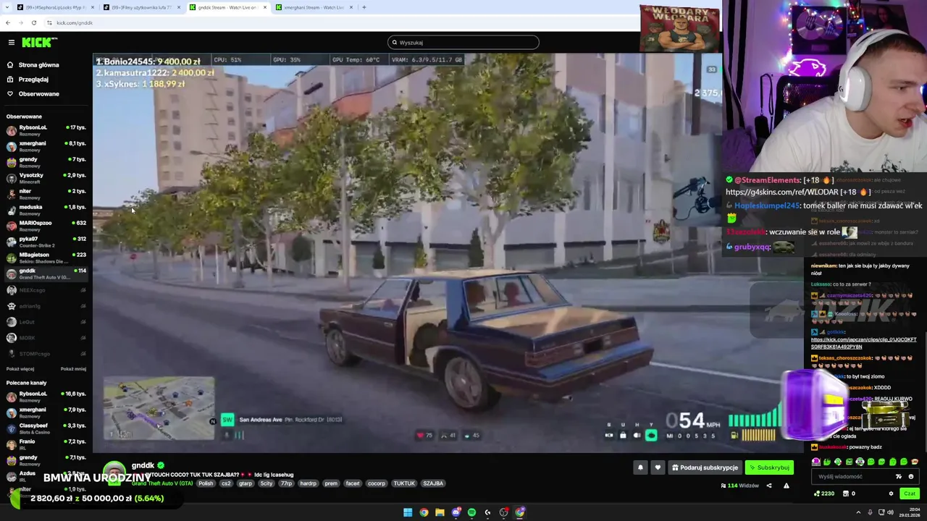Click the Polish language tag
The width and height of the screenshot is (927, 521).
click(206, 483)
